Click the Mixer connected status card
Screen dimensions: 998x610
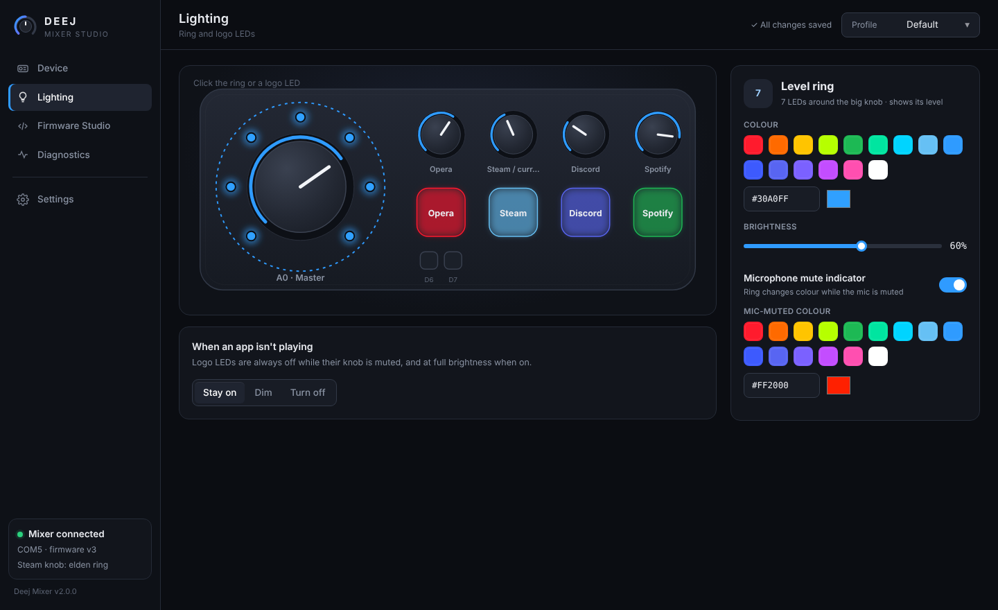80,549
